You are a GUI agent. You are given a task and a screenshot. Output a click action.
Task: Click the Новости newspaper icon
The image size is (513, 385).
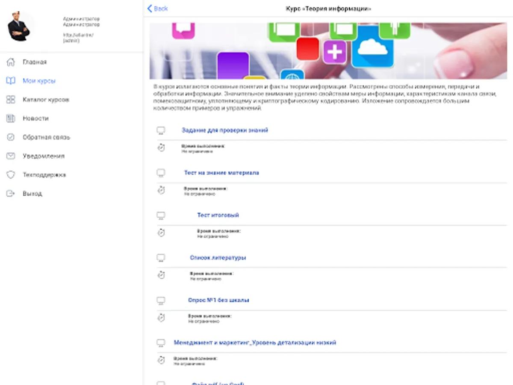pos(11,118)
